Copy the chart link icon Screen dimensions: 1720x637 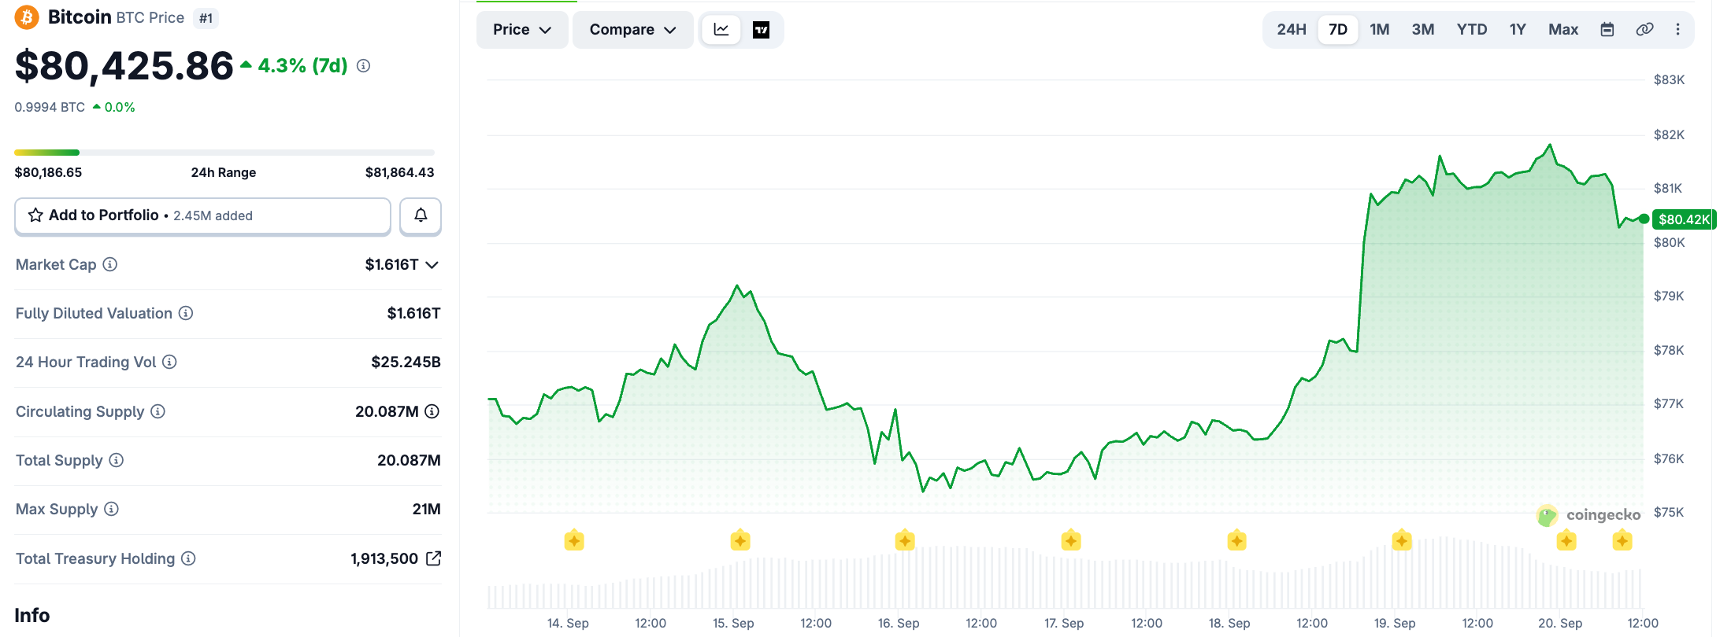1644,29
